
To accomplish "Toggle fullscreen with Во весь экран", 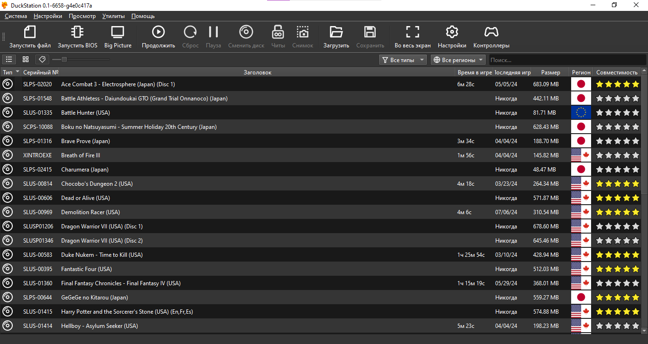I will coord(413,32).
